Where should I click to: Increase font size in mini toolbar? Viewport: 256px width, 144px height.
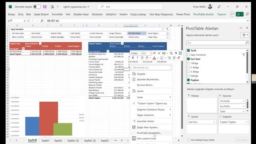point(154,53)
